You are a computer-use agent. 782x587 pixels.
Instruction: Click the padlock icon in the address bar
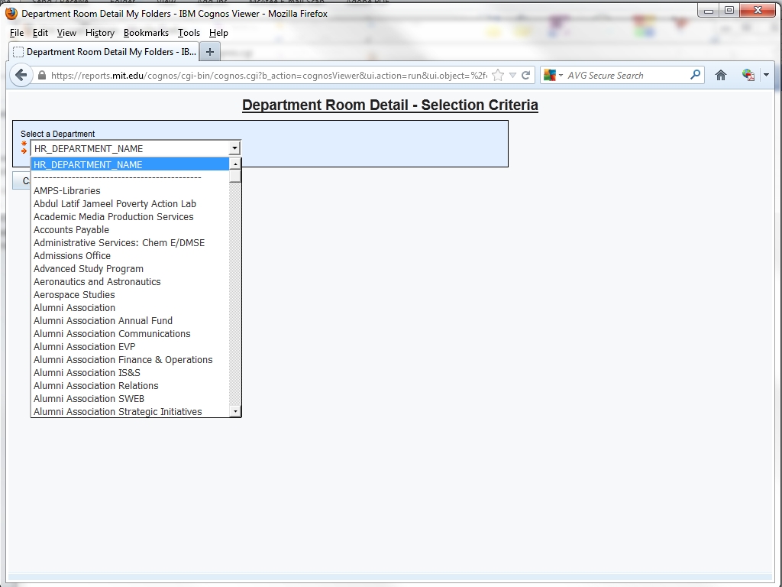click(x=42, y=76)
